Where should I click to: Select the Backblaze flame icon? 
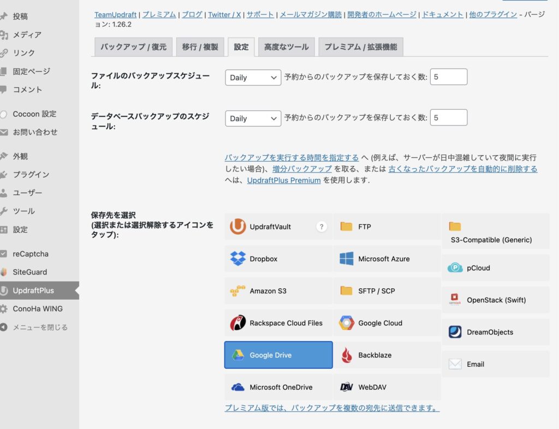pos(346,355)
